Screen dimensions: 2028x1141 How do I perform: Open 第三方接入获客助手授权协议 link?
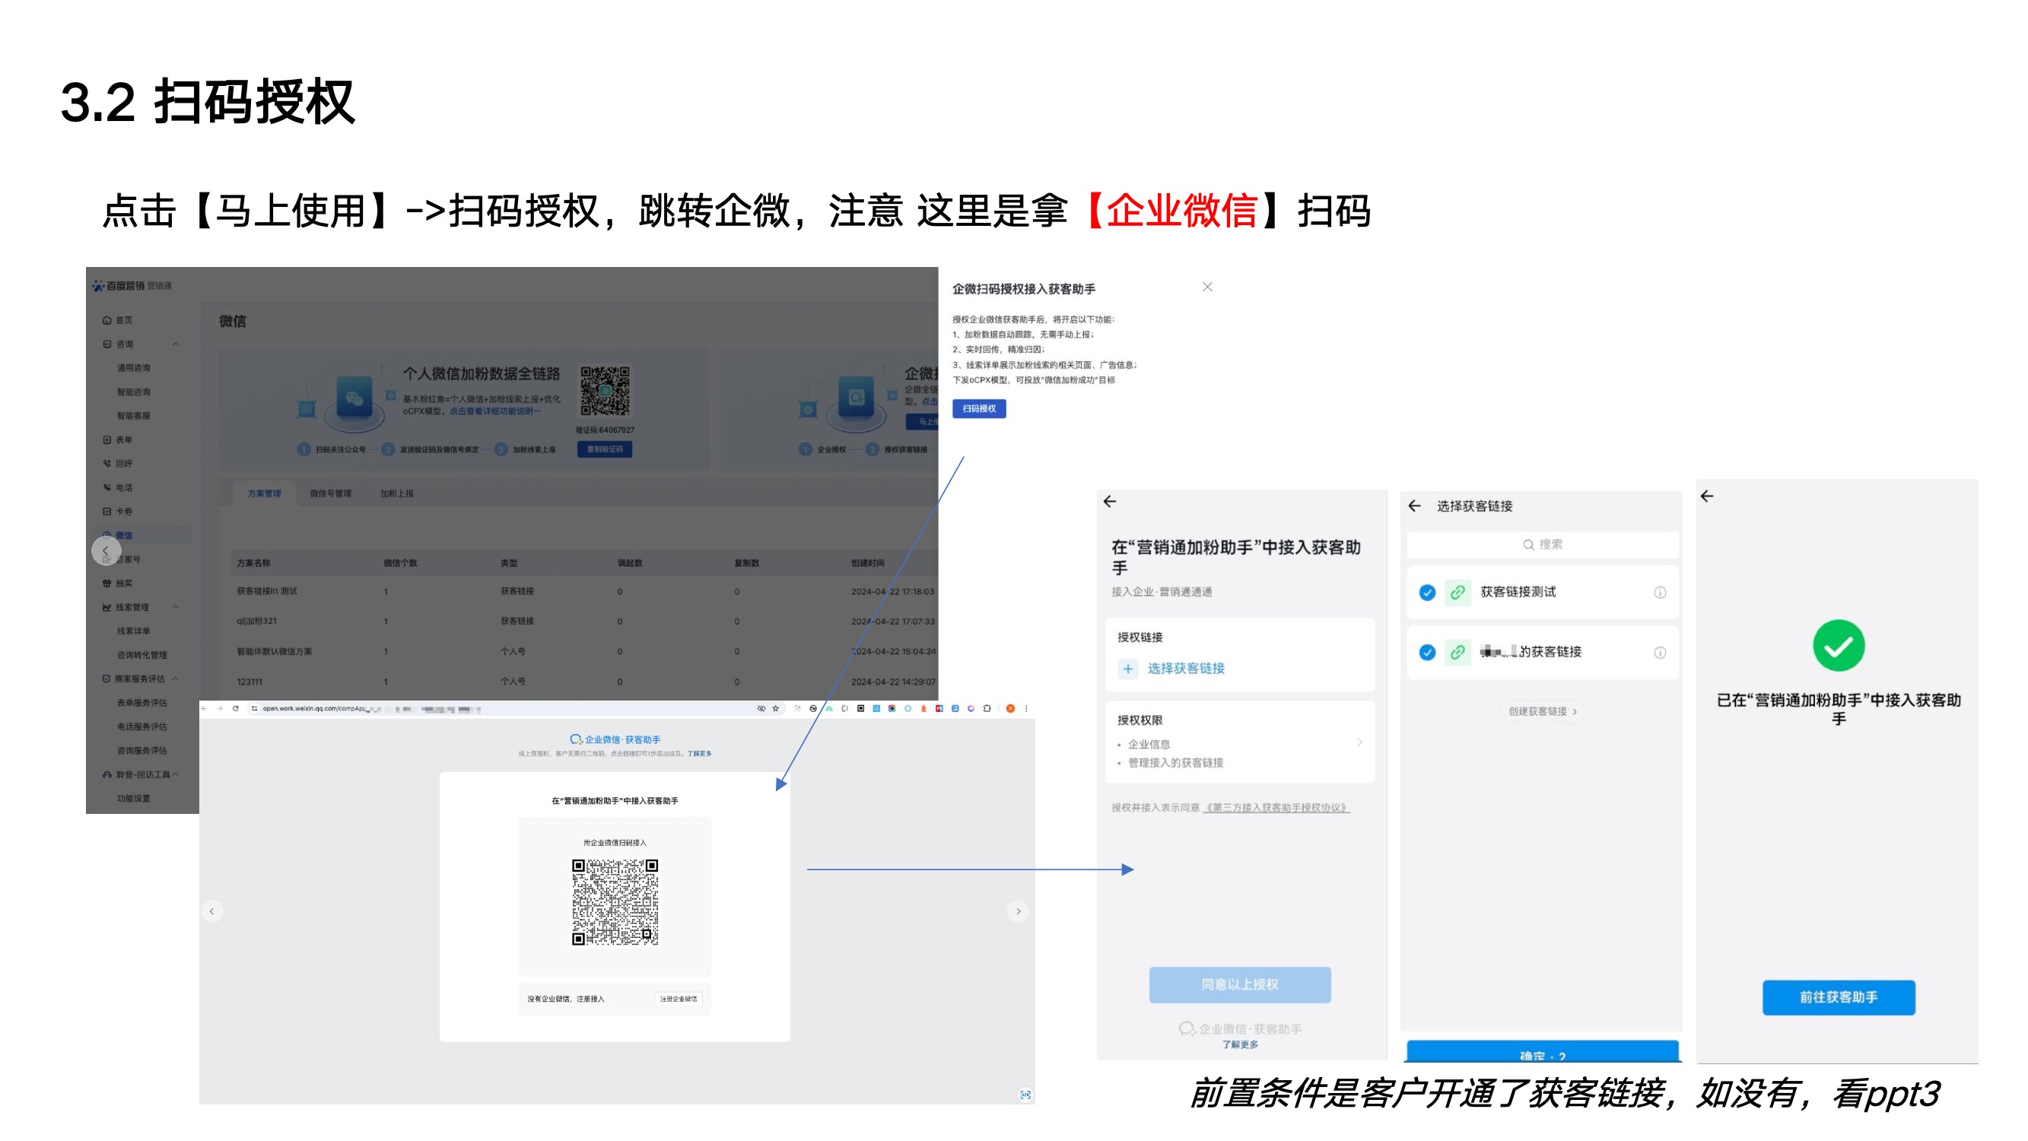pos(1276,807)
